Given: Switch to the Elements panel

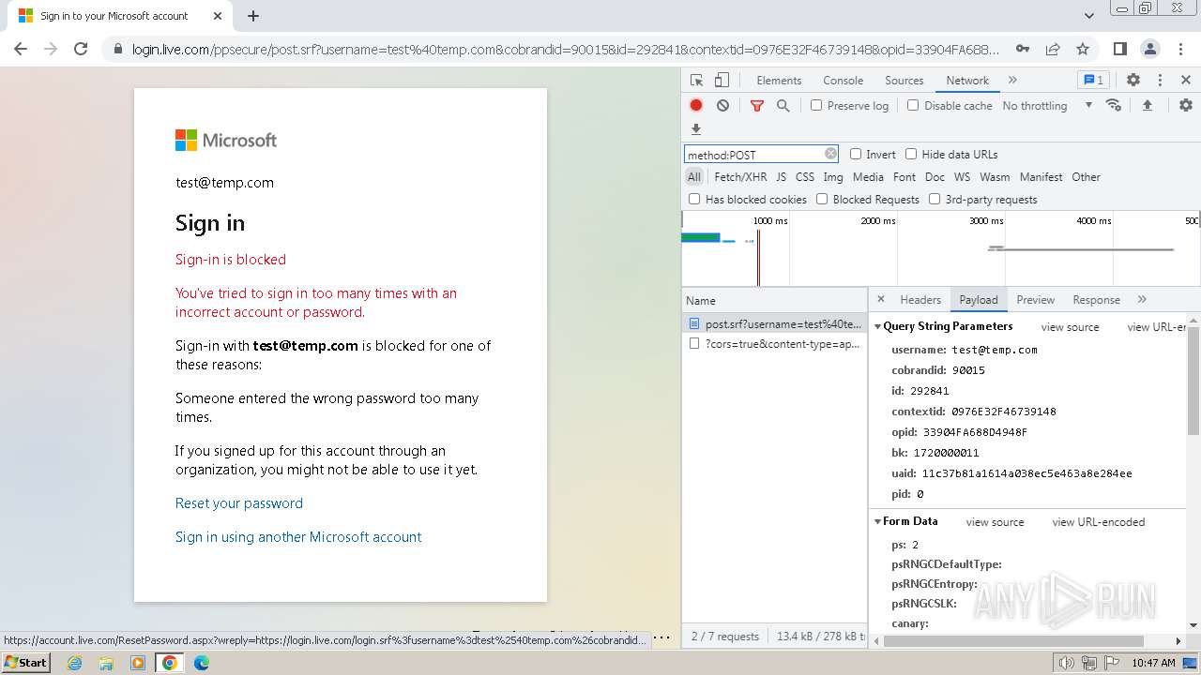Looking at the screenshot, I should [x=779, y=81].
